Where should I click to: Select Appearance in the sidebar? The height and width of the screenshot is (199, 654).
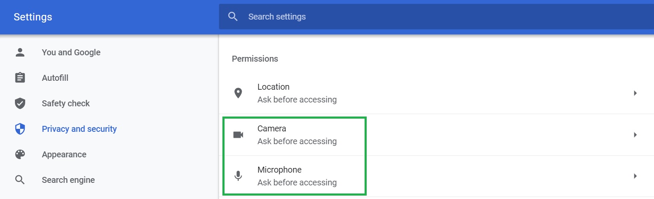click(x=64, y=154)
